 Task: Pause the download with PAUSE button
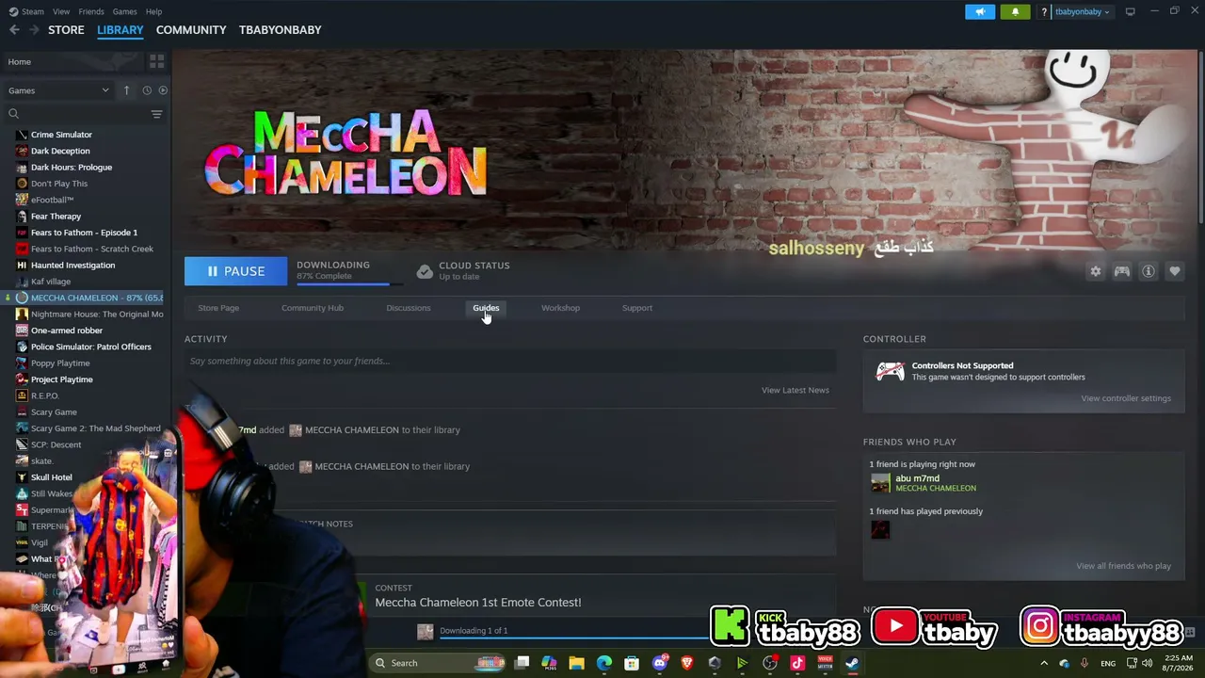235,271
